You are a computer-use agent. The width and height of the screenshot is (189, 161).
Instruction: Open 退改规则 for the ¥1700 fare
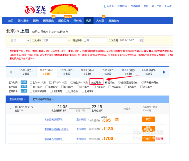[x=81, y=139]
